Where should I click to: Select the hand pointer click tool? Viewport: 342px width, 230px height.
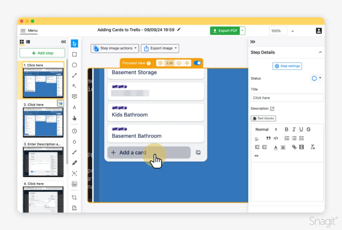74,118
